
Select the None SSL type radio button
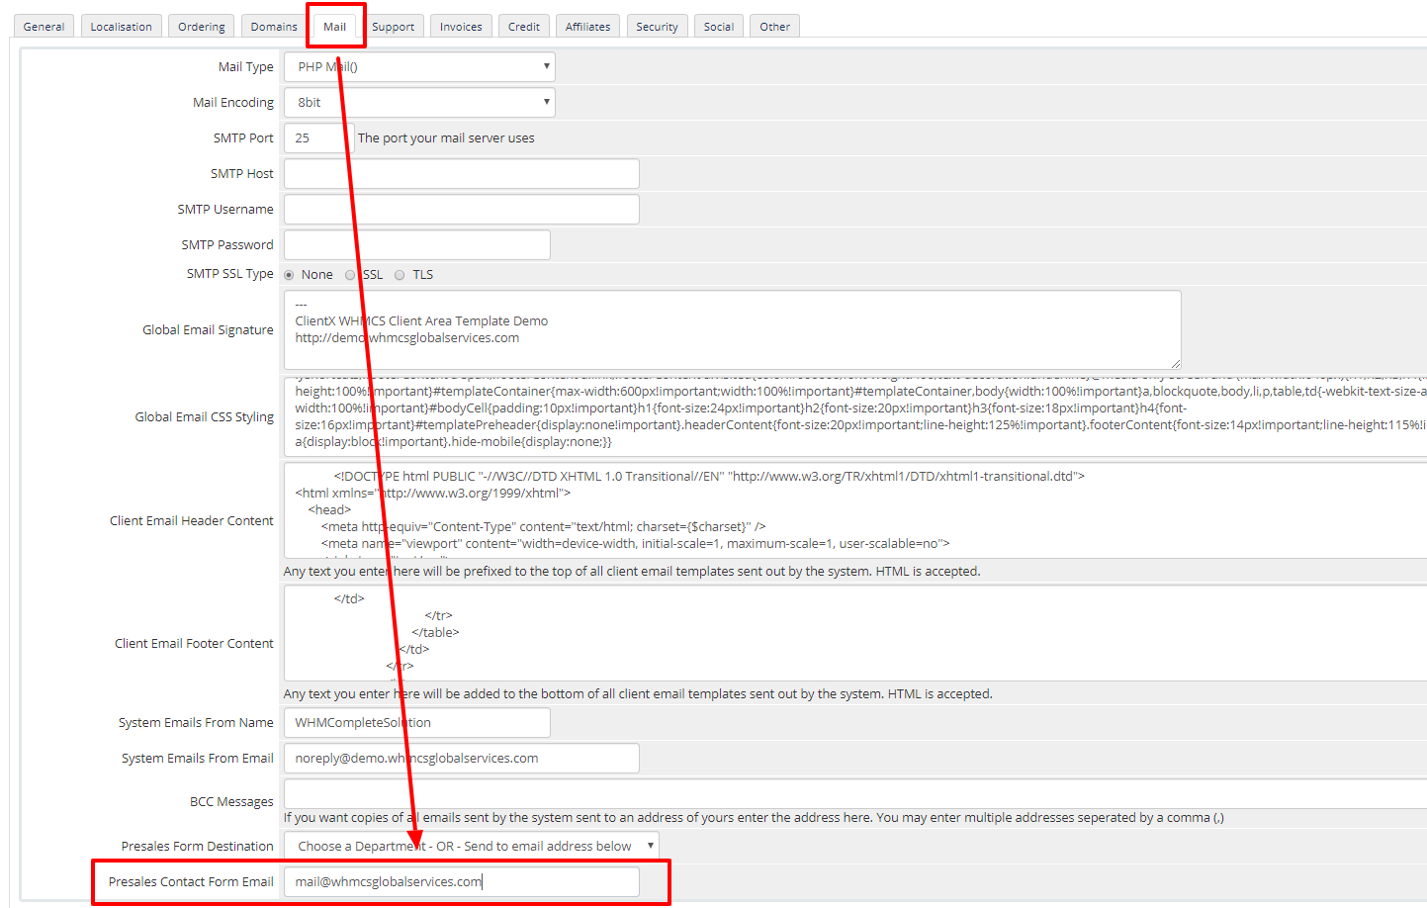click(x=289, y=275)
